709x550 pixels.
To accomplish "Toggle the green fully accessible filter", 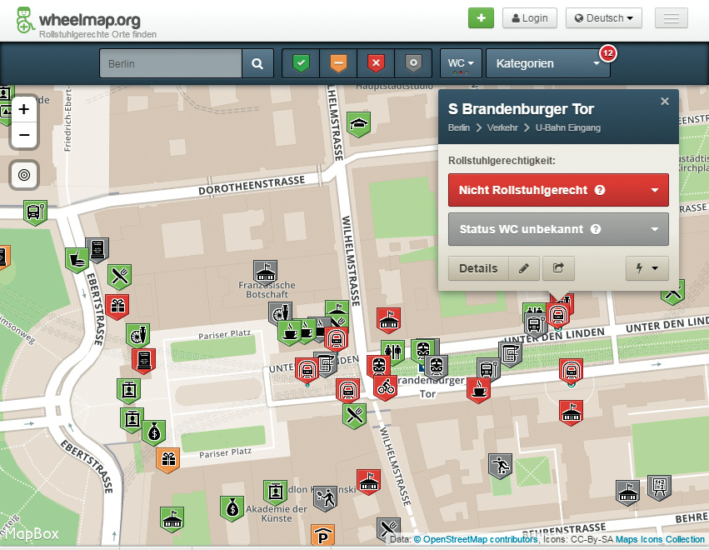I will [301, 63].
